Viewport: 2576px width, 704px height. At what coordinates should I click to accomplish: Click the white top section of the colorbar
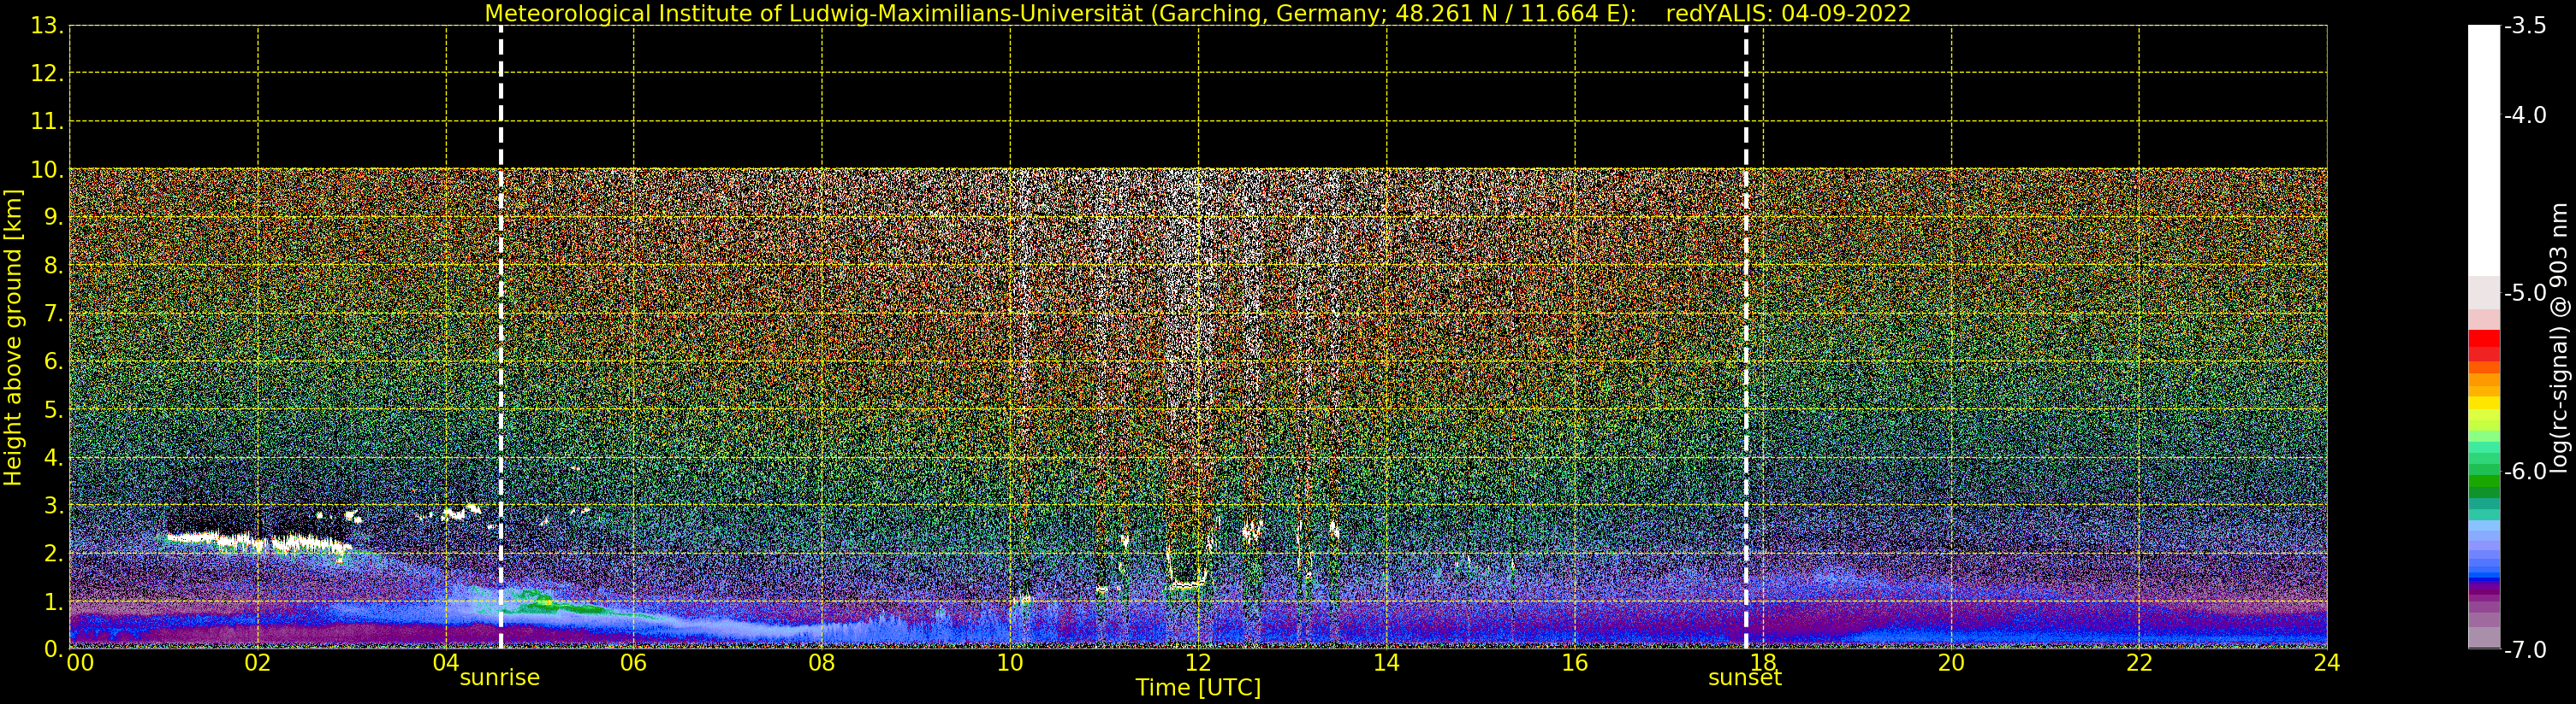(x=2484, y=150)
